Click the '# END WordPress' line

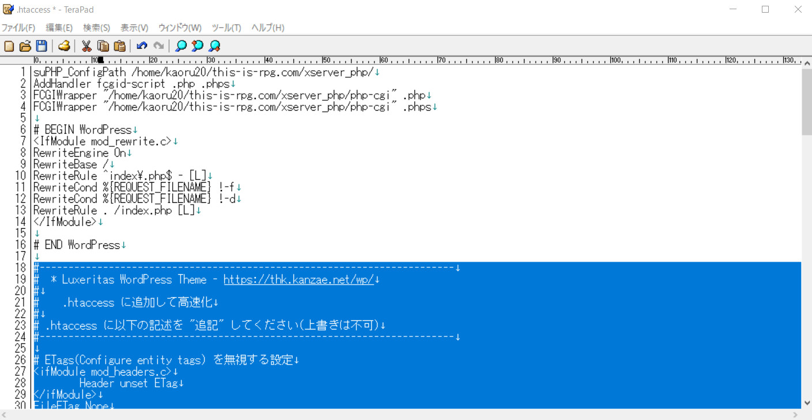pyautogui.click(x=77, y=245)
